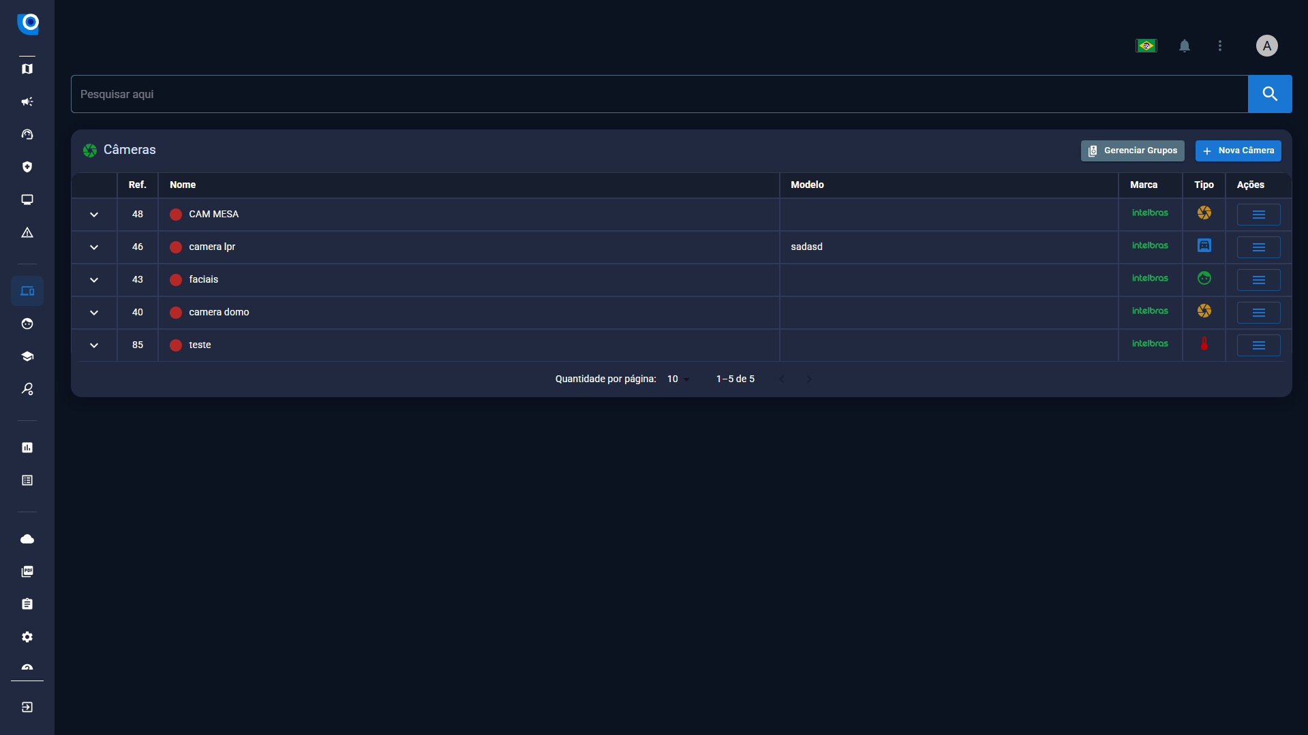Expand the camera lpr row
1308x735 pixels.
pos(94,247)
